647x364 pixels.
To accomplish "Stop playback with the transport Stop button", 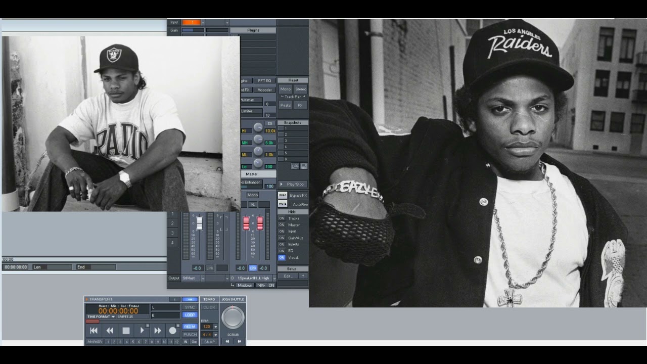I will [x=126, y=331].
